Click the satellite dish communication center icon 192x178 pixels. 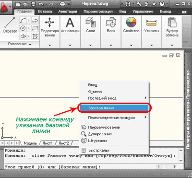(147, 4)
